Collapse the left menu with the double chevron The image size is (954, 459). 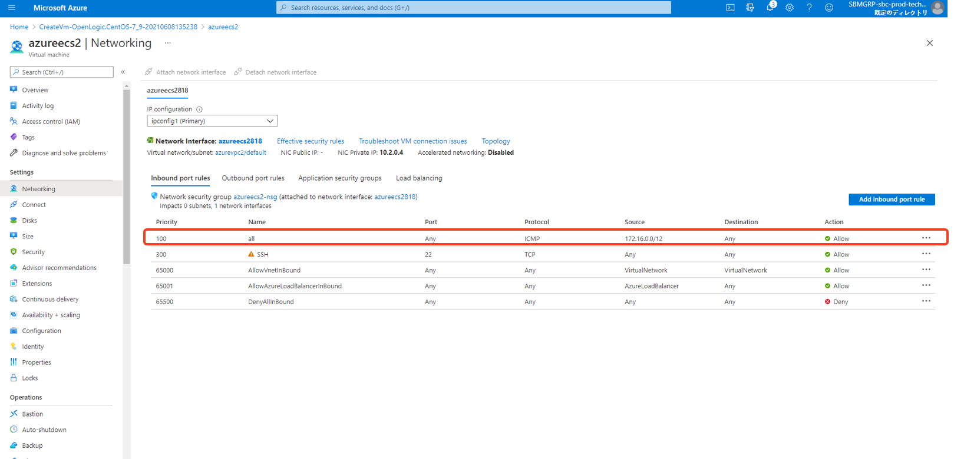click(x=123, y=72)
